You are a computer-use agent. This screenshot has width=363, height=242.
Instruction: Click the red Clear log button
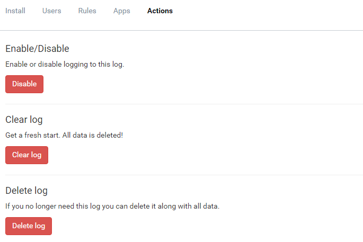(x=26, y=155)
